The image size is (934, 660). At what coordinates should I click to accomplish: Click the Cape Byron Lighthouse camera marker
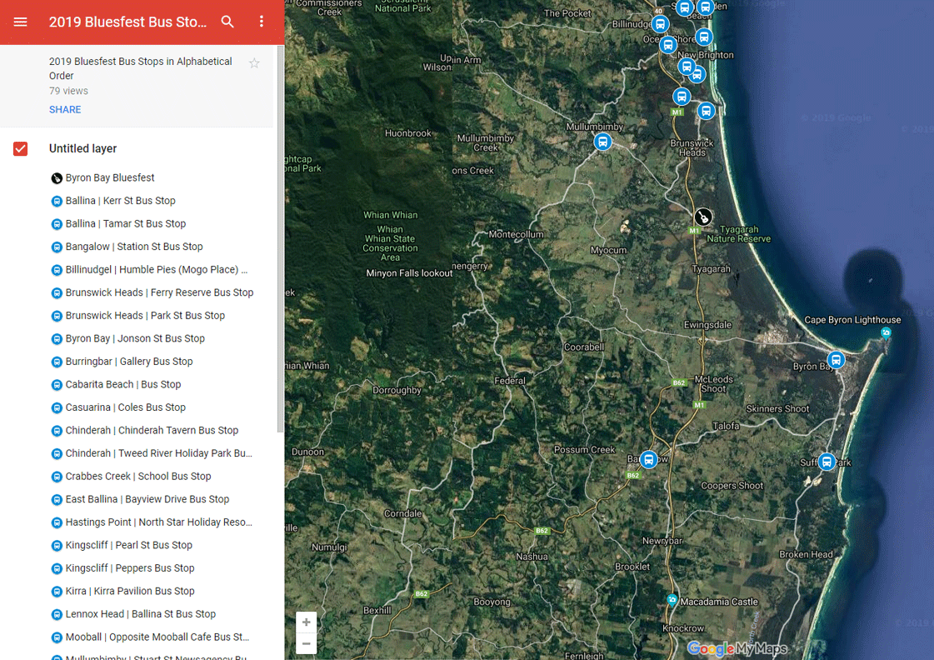pyautogui.click(x=886, y=333)
